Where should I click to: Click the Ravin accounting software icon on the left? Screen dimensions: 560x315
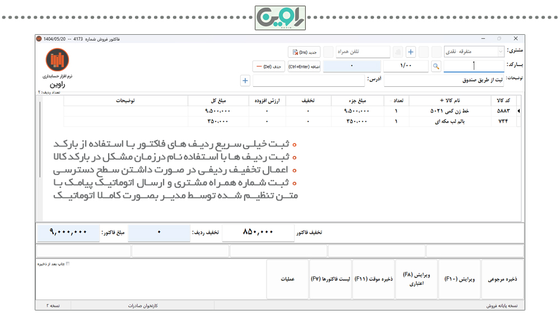pos(57,59)
